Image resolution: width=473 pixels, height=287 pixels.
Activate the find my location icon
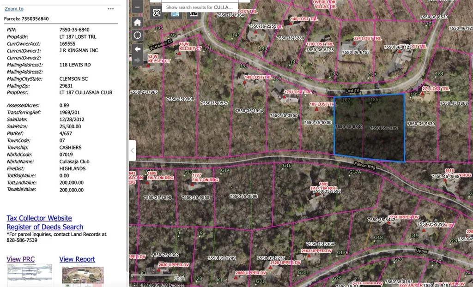(x=137, y=35)
